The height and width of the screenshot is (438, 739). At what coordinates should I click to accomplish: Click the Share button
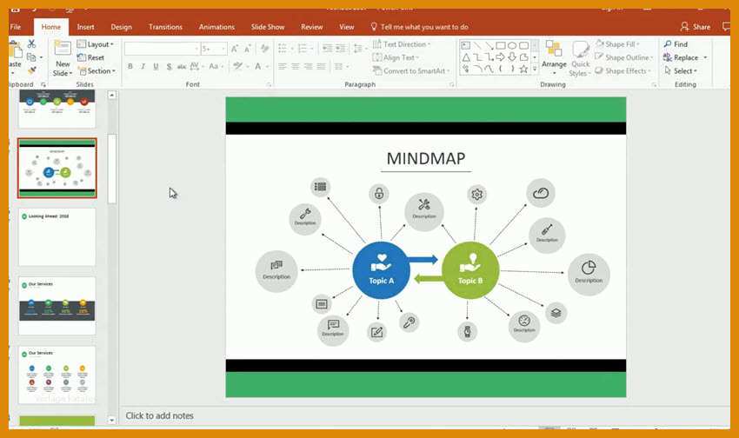click(696, 27)
